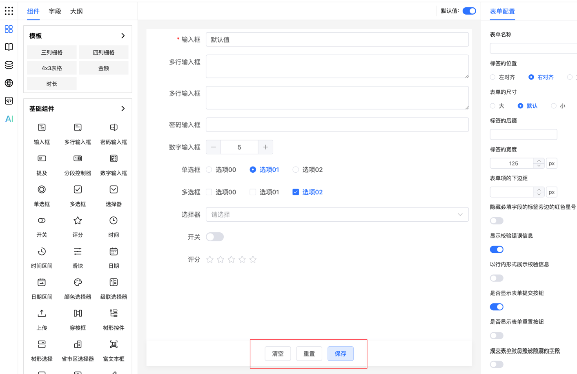Image resolution: width=577 pixels, height=374 pixels.
Task: Open the globe icon in left sidebar
Action: click(9, 83)
